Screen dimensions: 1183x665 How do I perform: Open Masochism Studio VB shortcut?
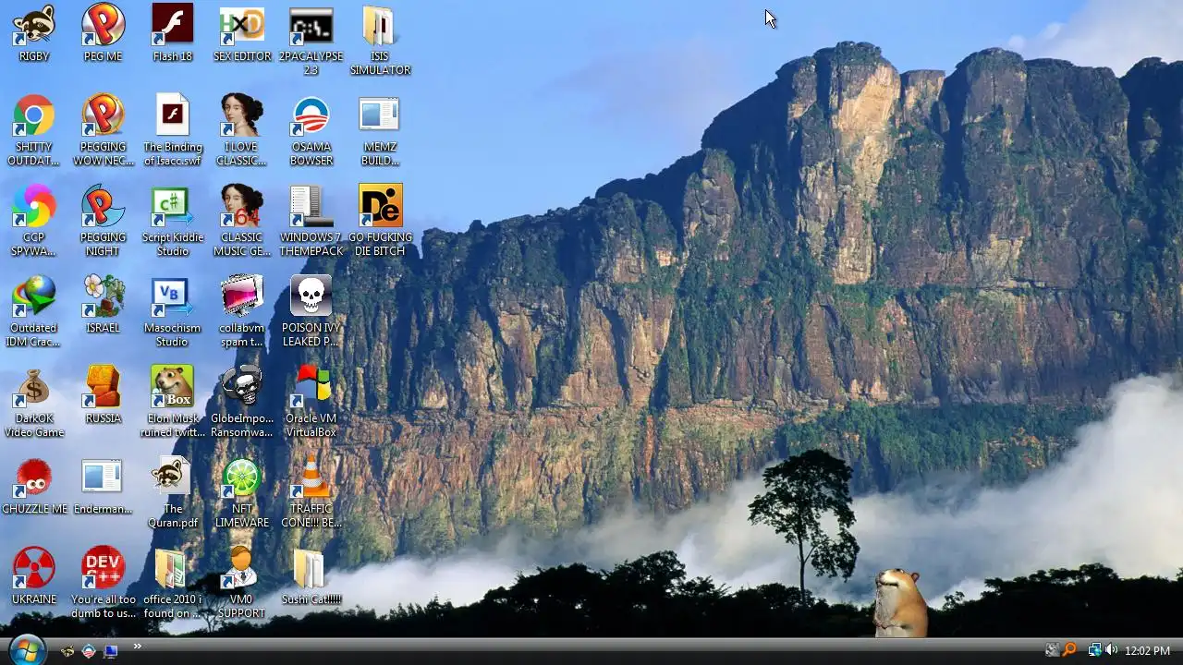173,296
